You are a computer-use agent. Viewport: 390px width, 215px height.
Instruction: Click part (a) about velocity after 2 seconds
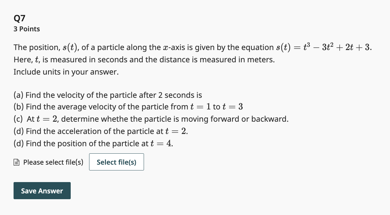108,95
